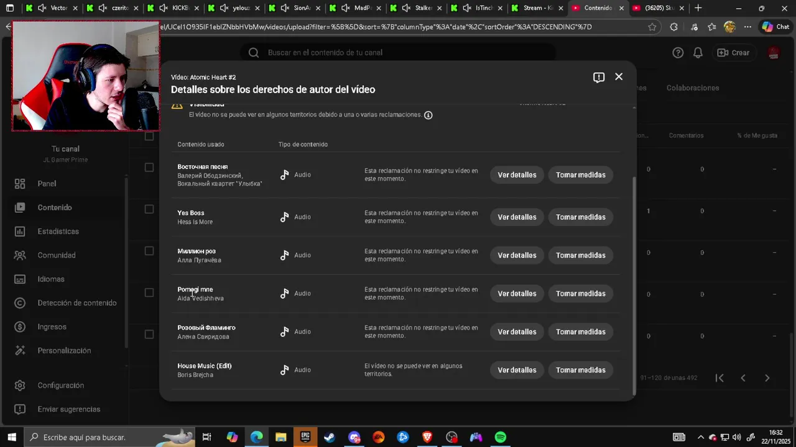Open the YouTube Studio help icon
Image resolution: width=796 pixels, height=447 pixels.
coord(678,53)
